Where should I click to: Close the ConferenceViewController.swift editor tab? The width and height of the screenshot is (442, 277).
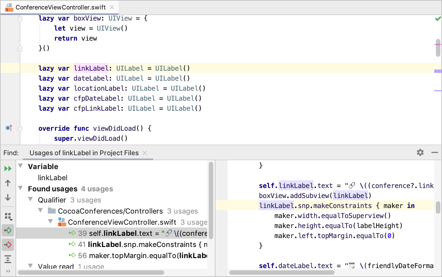click(x=112, y=7)
